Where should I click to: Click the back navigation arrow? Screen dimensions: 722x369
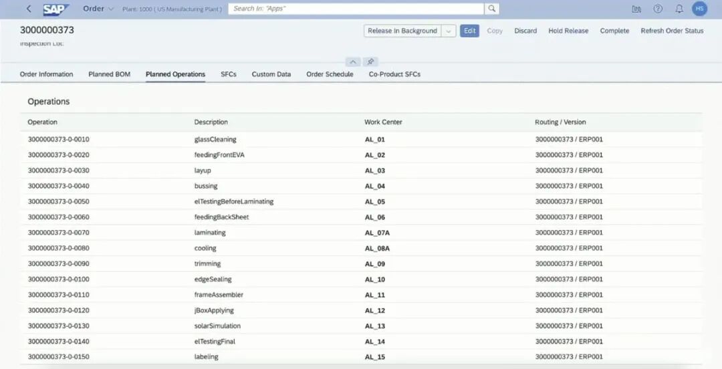coord(29,9)
